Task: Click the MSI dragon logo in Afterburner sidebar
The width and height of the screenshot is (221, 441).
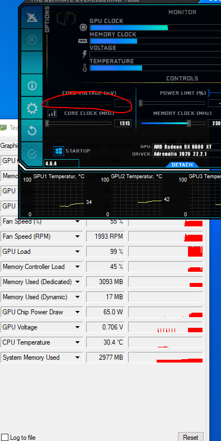Action: [x=32, y=17]
